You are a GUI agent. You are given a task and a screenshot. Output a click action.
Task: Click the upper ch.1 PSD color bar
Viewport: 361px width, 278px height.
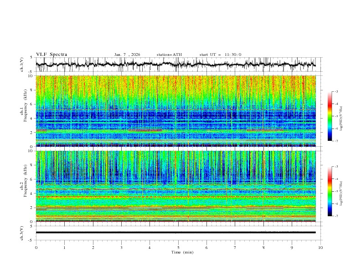(x=330, y=116)
